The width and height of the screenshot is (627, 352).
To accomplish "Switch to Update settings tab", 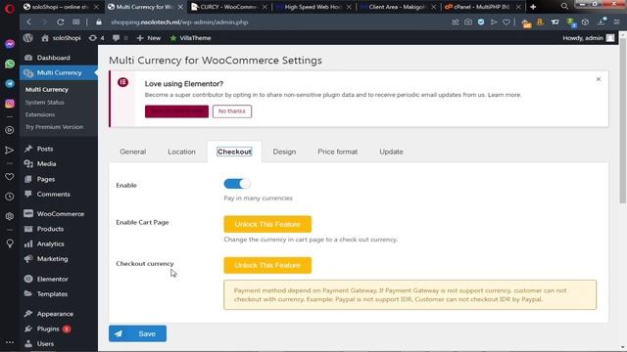I will click(391, 152).
